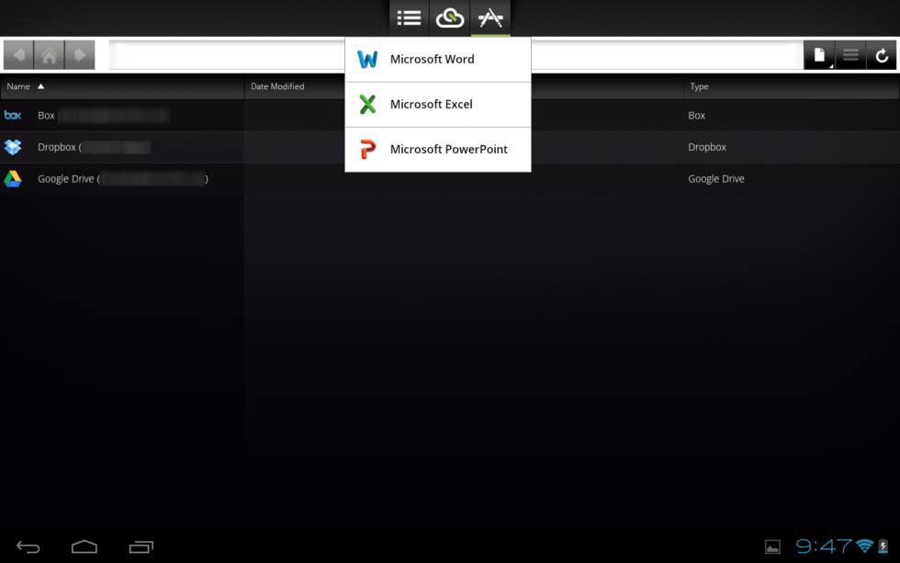Click the Google Drive logo icon

point(13,179)
